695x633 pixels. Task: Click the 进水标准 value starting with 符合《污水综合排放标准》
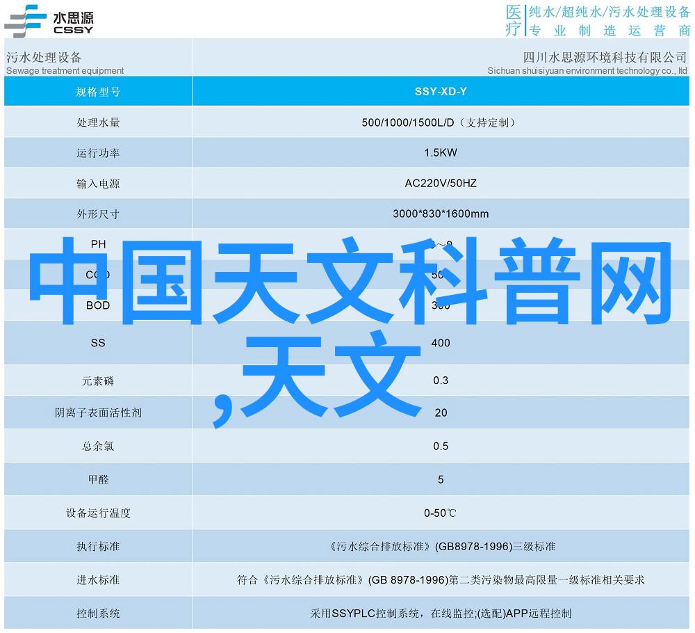[x=441, y=579]
